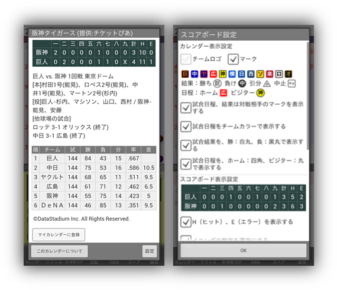Click the scrollbar in the scoreboard settings dialog

(307, 96)
